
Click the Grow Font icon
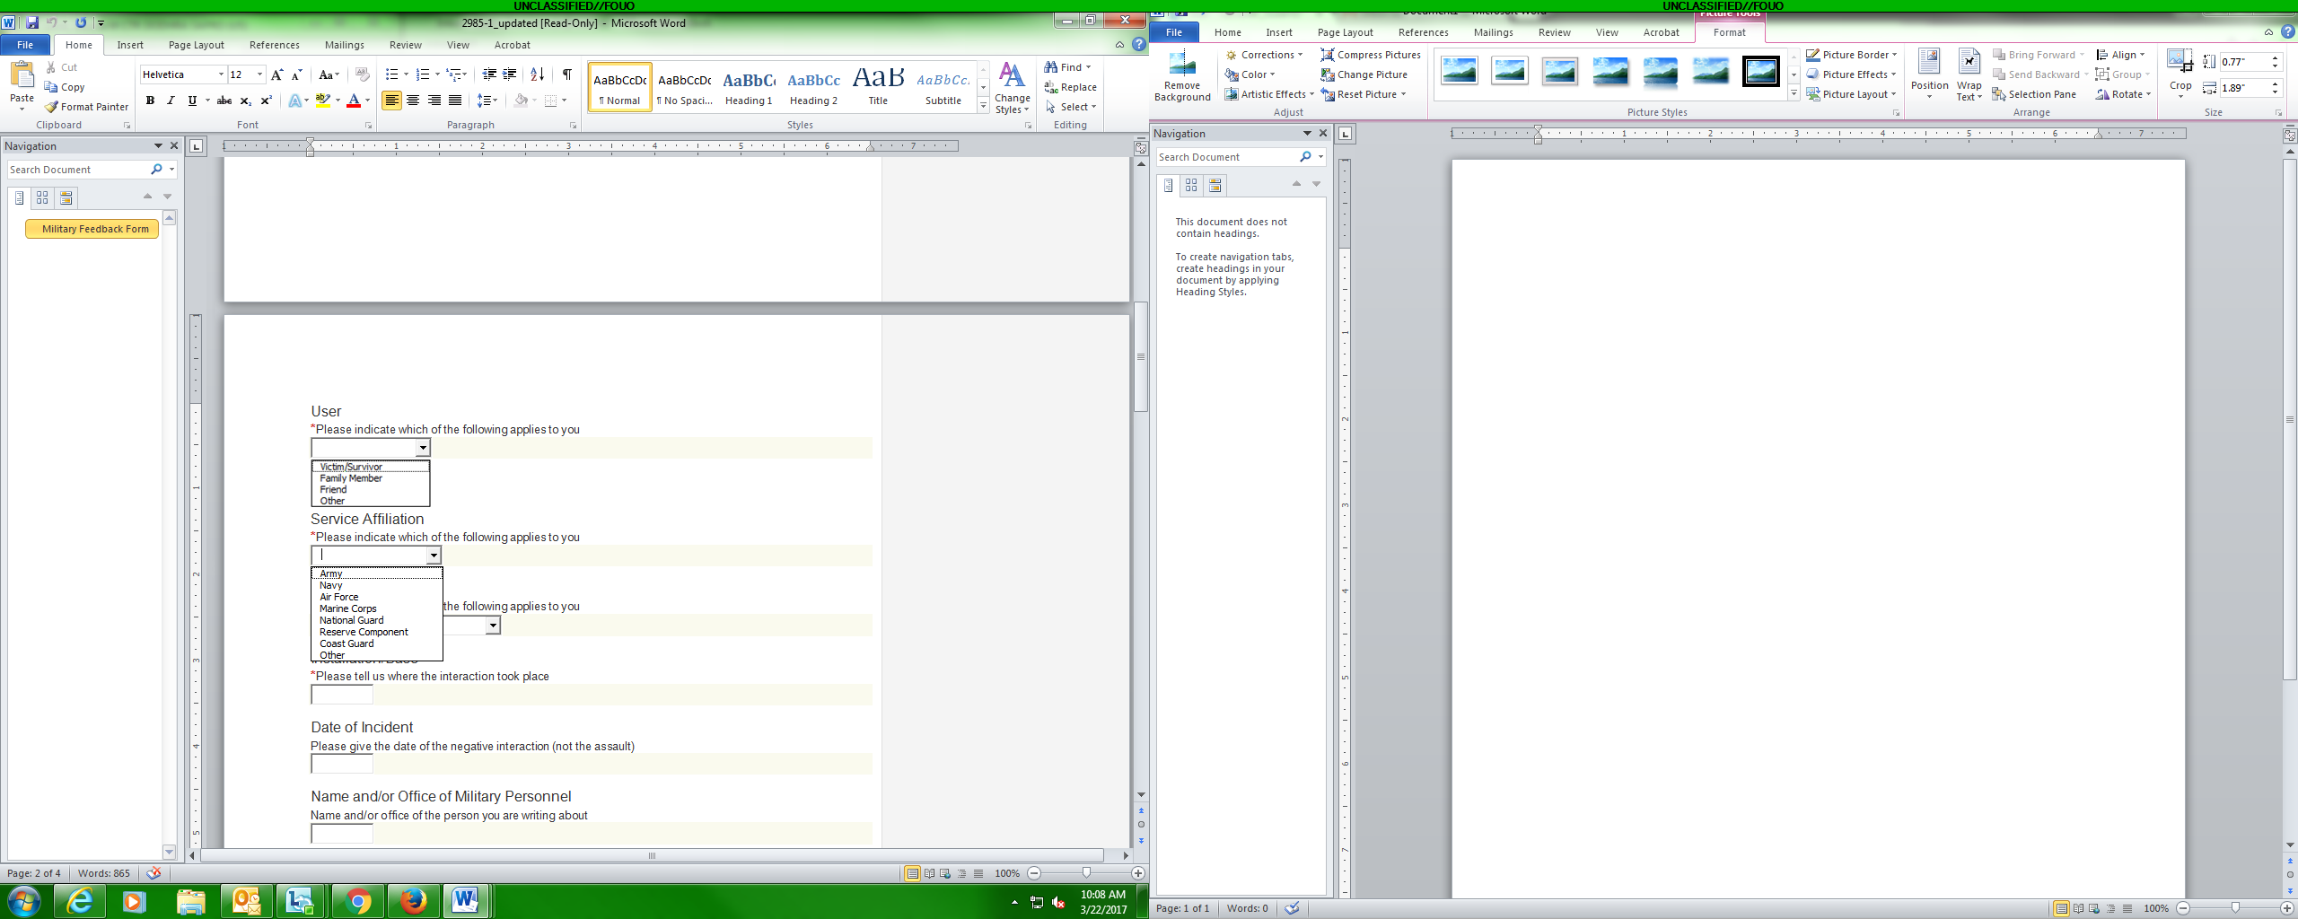point(276,74)
